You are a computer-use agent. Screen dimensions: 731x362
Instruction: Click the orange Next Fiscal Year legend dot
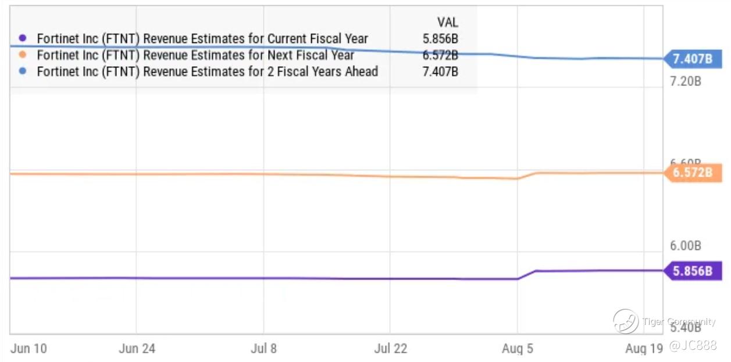tap(23, 55)
